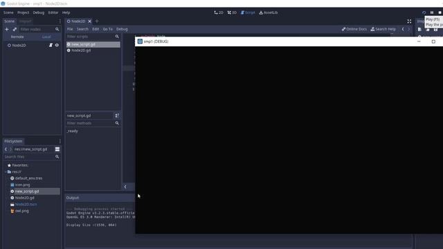The height and width of the screenshot is (249, 443).
Task: Open script editor File menu
Action: coord(70,29)
